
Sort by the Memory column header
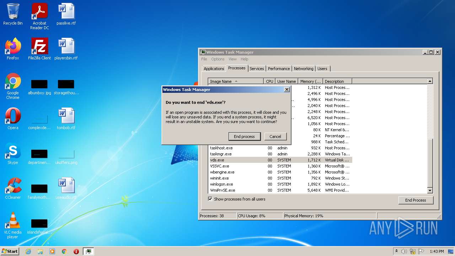[310, 81]
